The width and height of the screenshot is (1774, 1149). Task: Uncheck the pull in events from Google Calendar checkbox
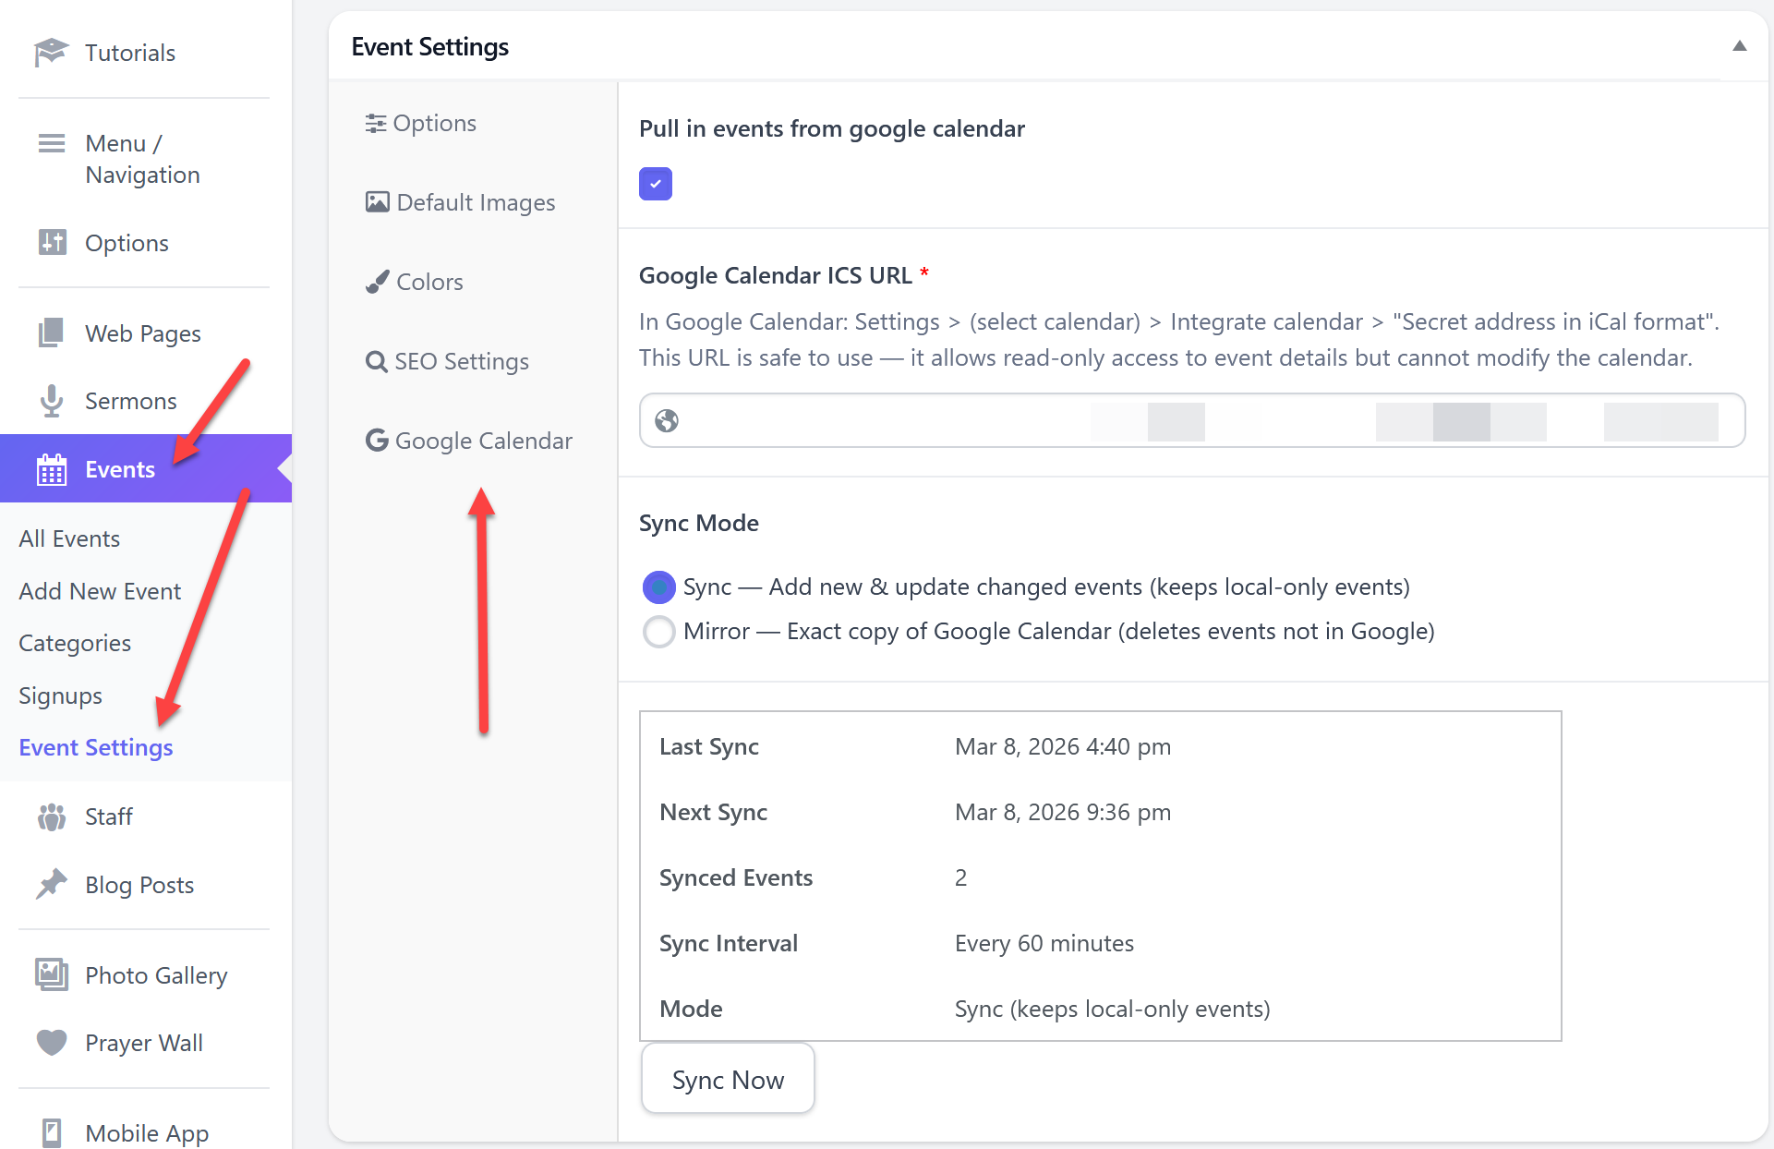tap(655, 184)
